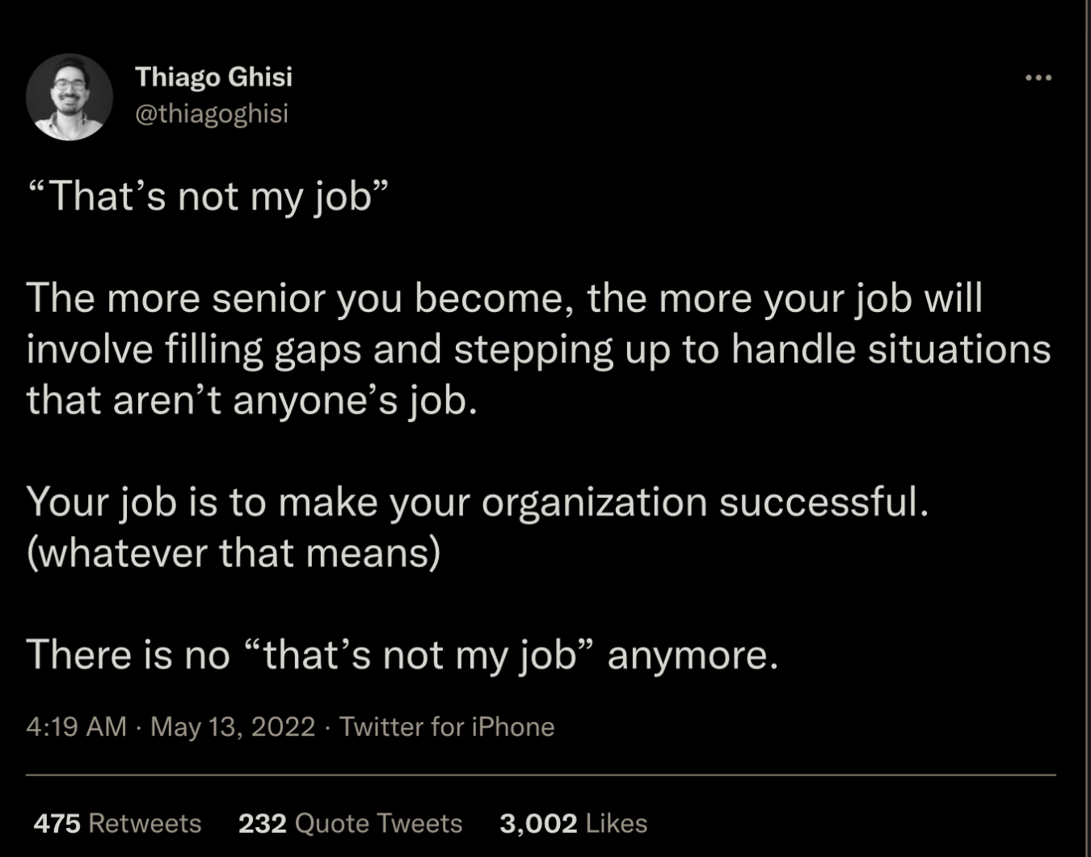The image size is (1091, 857).
Task: Click the @thiagoghisi handle
Action: (211, 114)
